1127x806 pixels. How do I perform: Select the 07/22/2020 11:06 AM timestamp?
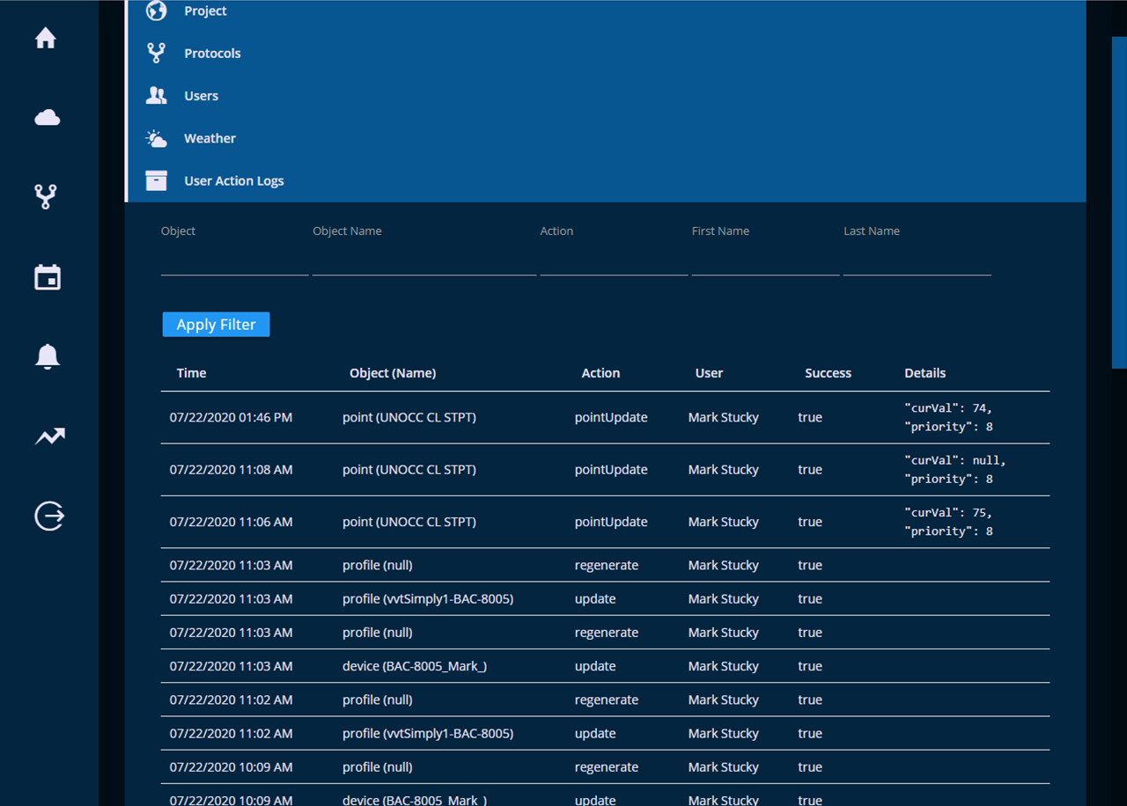point(231,522)
